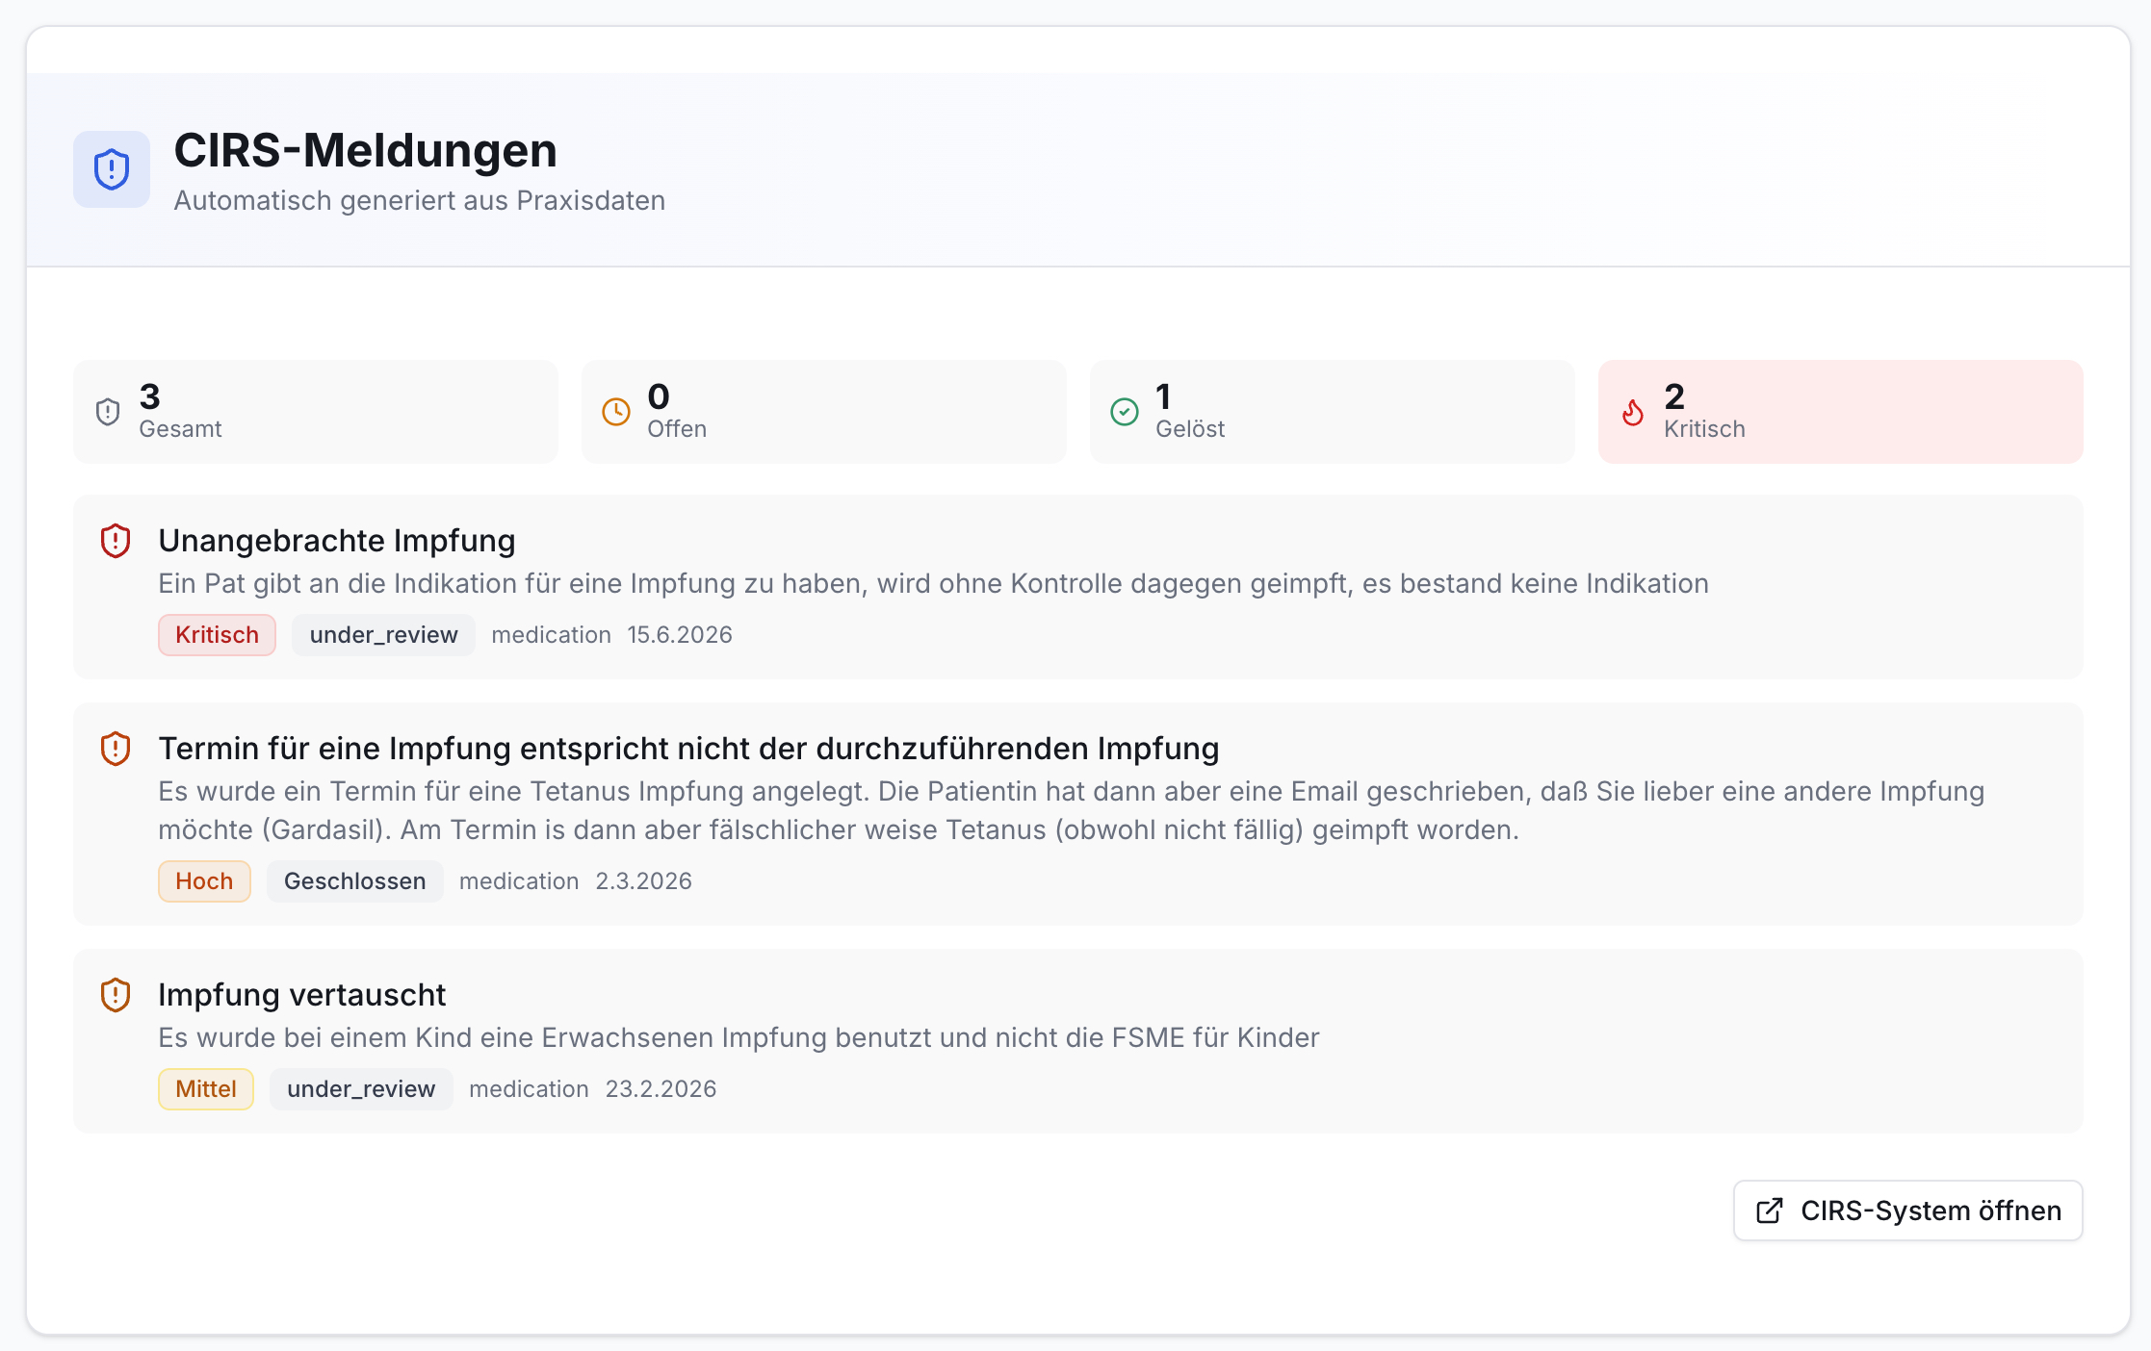Click subtitle 'Automatisch generiert aus Praxisdaten'
The image size is (2151, 1351).
point(420,200)
